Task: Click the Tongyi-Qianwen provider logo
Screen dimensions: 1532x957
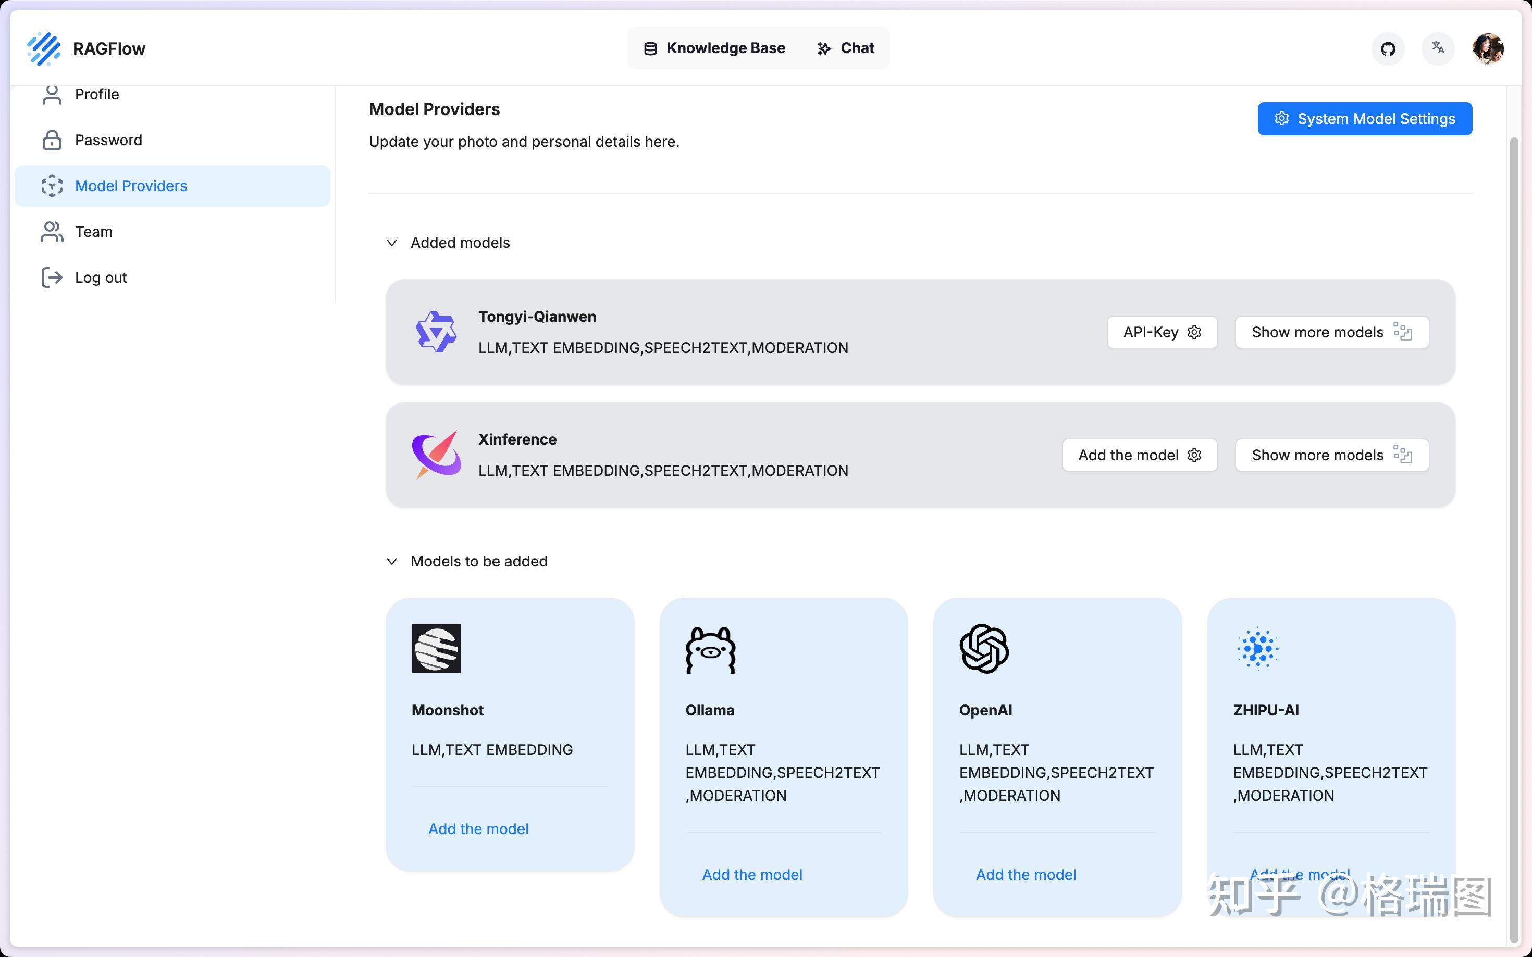Action: pyautogui.click(x=436, y=332)
